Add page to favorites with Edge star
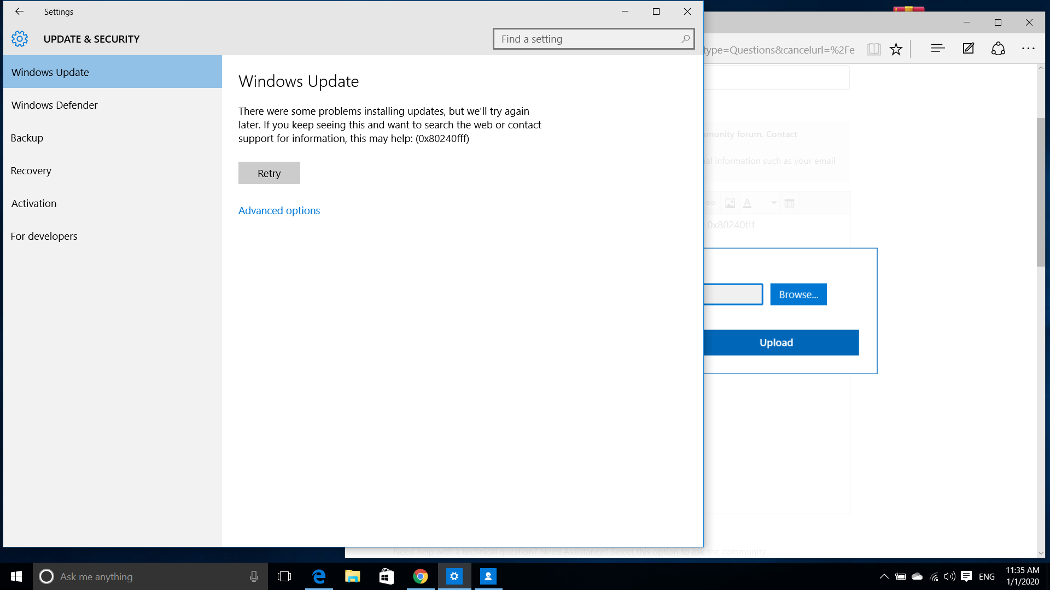1050x590 pixels. click(896, 49)
